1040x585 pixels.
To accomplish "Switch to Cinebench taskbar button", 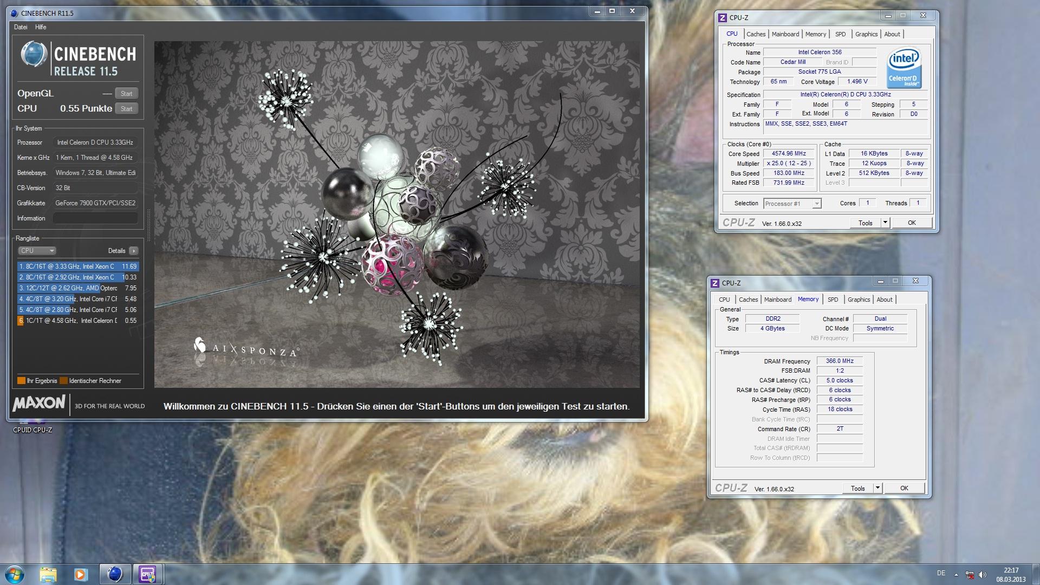I will [x=115, y=574].
